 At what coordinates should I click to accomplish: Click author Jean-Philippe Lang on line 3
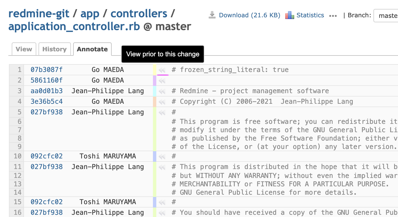(x=108, y=91)
